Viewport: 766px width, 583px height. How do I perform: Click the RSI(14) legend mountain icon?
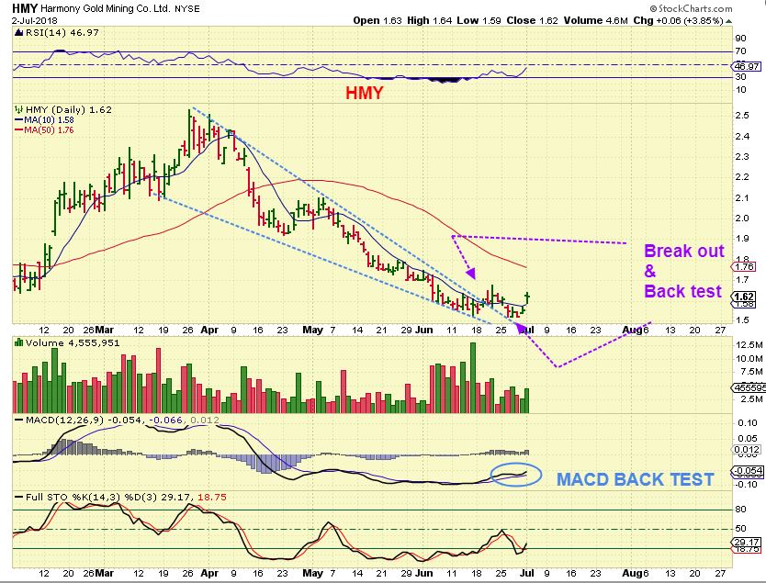[18, 33]
